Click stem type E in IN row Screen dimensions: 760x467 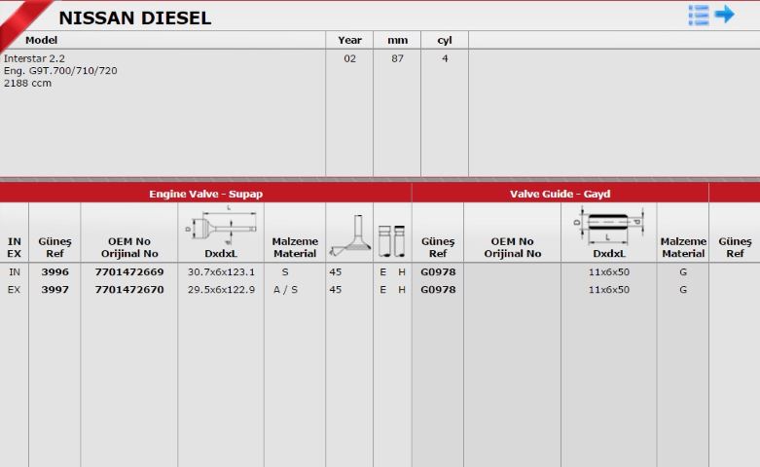coord(382,271)
